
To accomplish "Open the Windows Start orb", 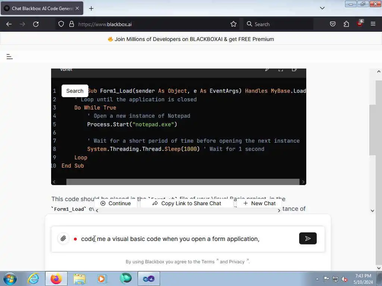I will tap(10, 279).
